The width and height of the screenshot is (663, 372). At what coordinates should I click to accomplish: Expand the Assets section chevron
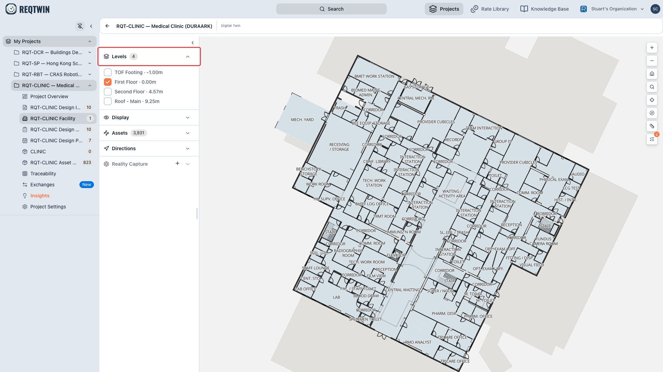pos(188,133)
